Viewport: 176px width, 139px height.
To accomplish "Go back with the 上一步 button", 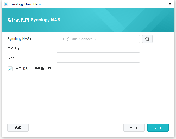I will click(134, 128).
